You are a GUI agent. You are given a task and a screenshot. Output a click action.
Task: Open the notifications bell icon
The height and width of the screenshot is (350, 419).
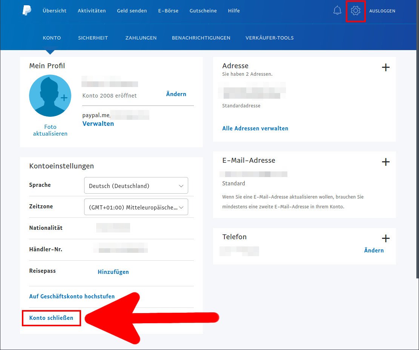pyautogui.click(x=337, y=10)
